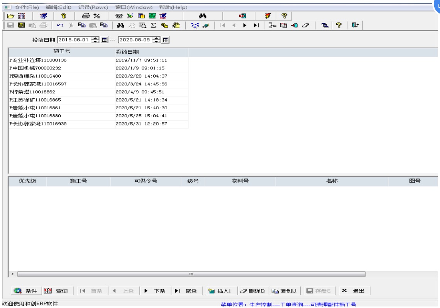The width and height of the screenshot is (440, 308).
Task: Click the 2020-06-09 end date field
Action: click(x=135, y=40)
